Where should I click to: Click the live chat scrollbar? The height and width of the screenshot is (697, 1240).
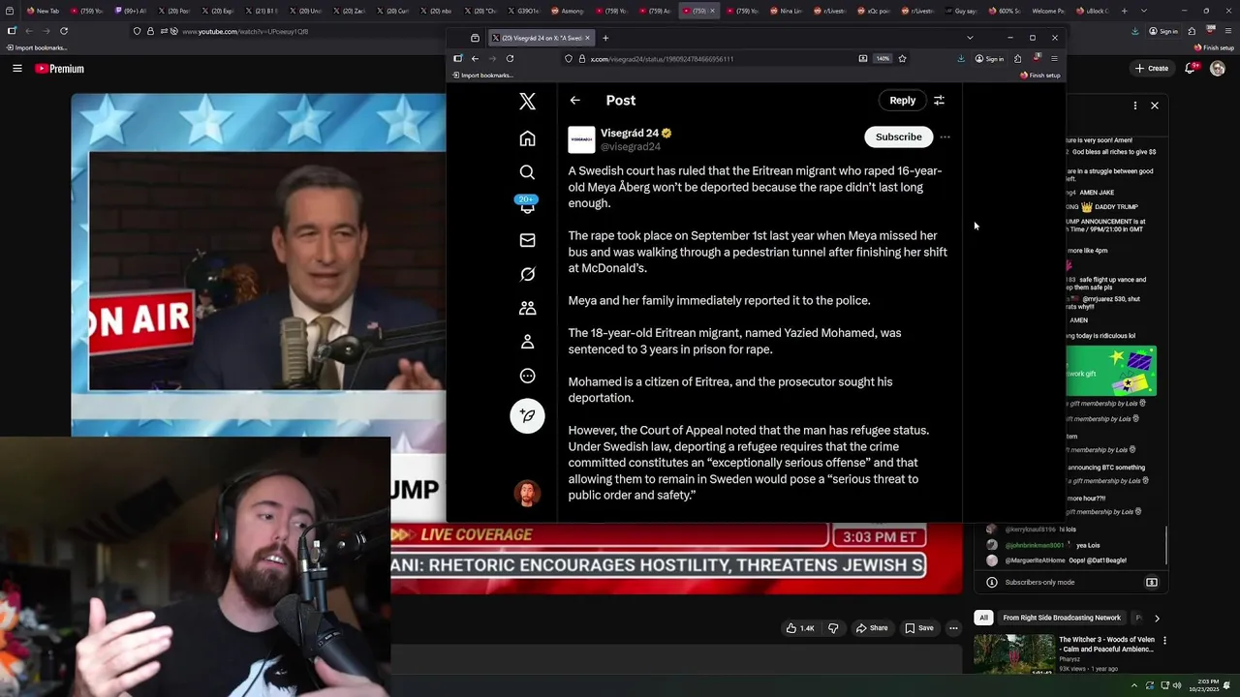(x=1166, y=547)
